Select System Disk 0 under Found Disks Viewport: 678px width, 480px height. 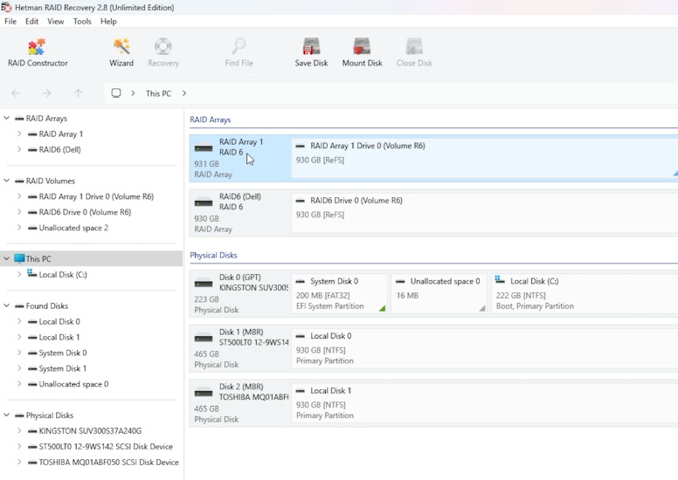[63, 353]
